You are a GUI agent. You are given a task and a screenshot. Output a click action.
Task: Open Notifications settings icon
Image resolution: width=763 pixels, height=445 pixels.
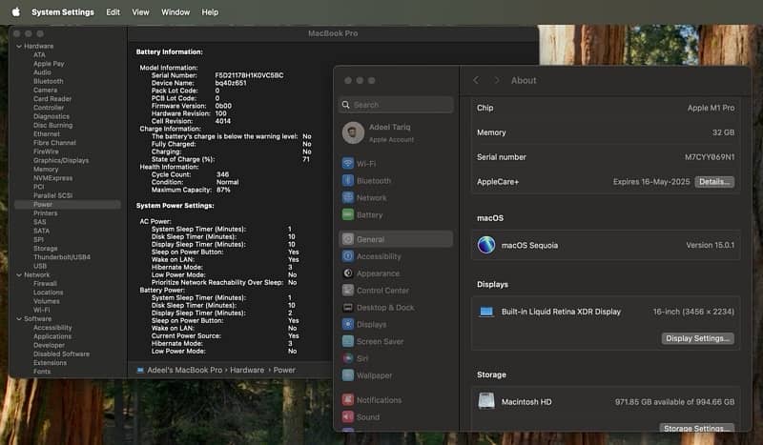[x=348, y=400]
